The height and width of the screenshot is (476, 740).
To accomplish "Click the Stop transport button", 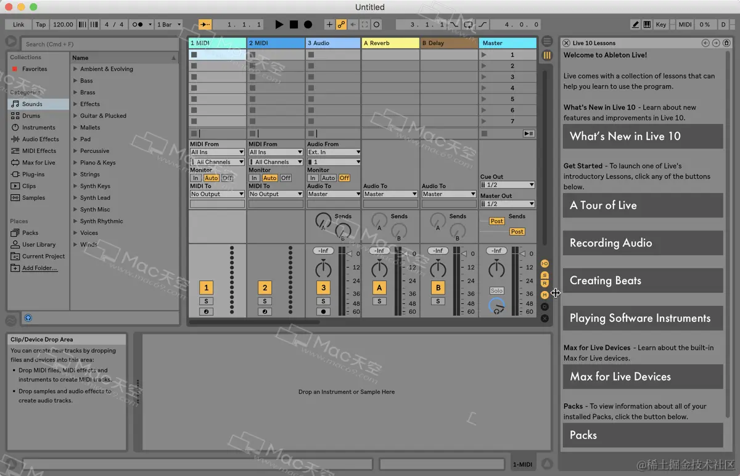I will pyautogui.click(x=294, y=25).
